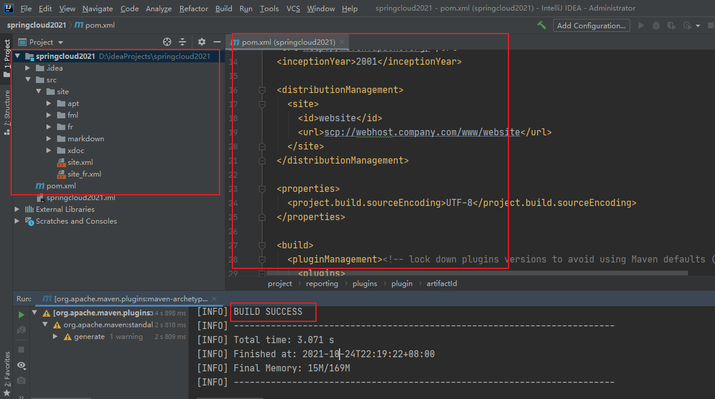
Task: Click the Profiler run icon in the toolbar
Action: coord(686,25)
